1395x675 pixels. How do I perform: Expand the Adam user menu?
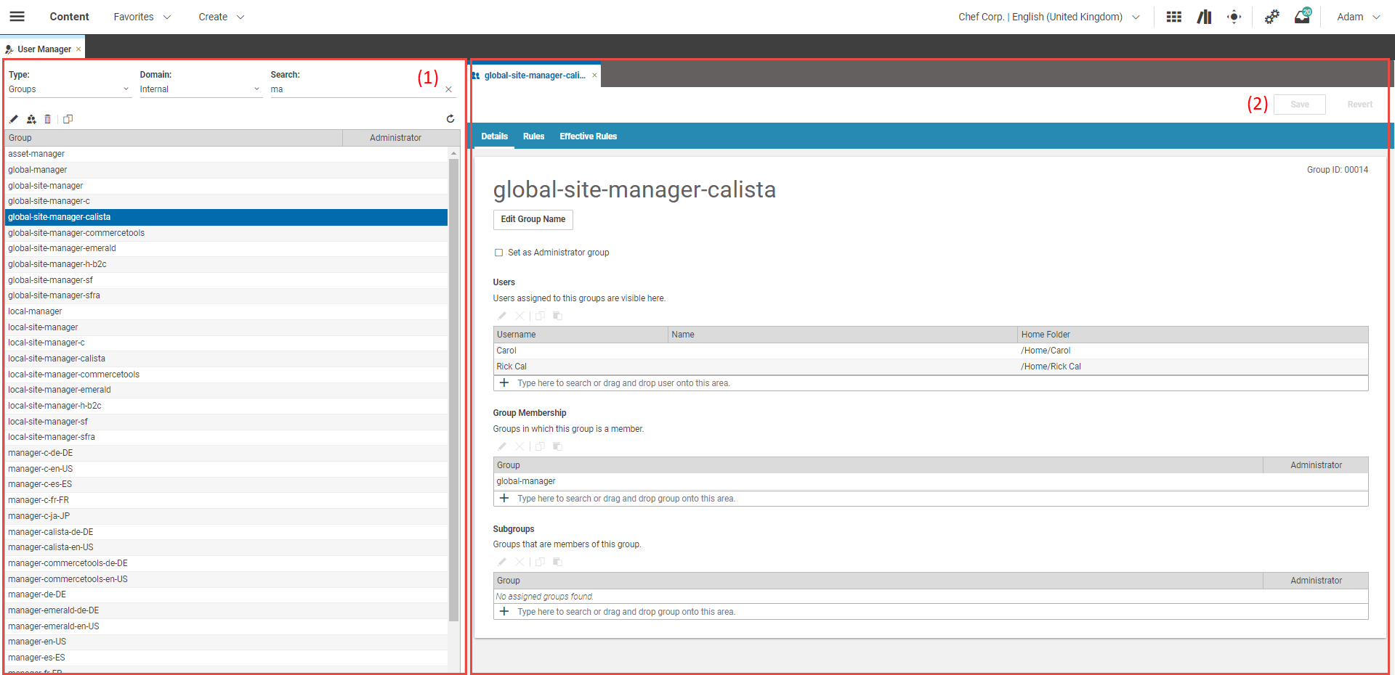(1358, 17)
